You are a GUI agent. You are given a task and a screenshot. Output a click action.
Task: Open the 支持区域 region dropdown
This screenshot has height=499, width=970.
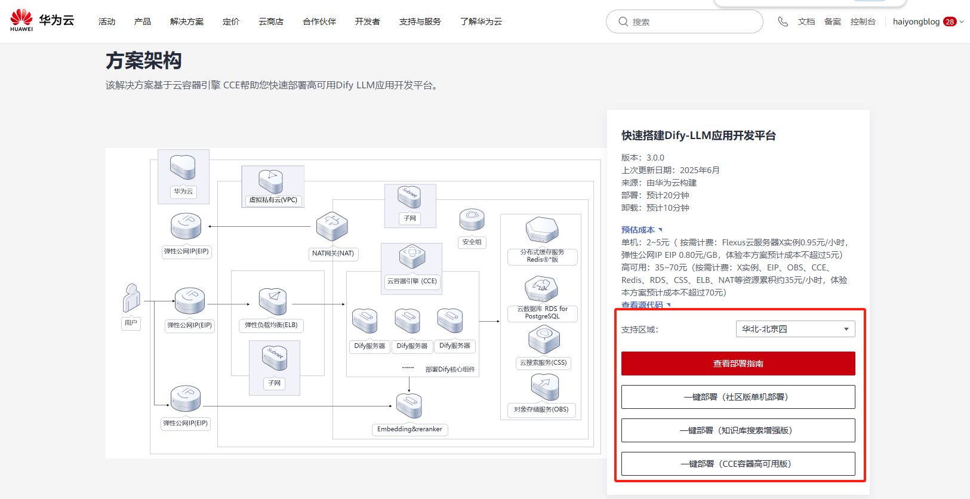point(795,329)
